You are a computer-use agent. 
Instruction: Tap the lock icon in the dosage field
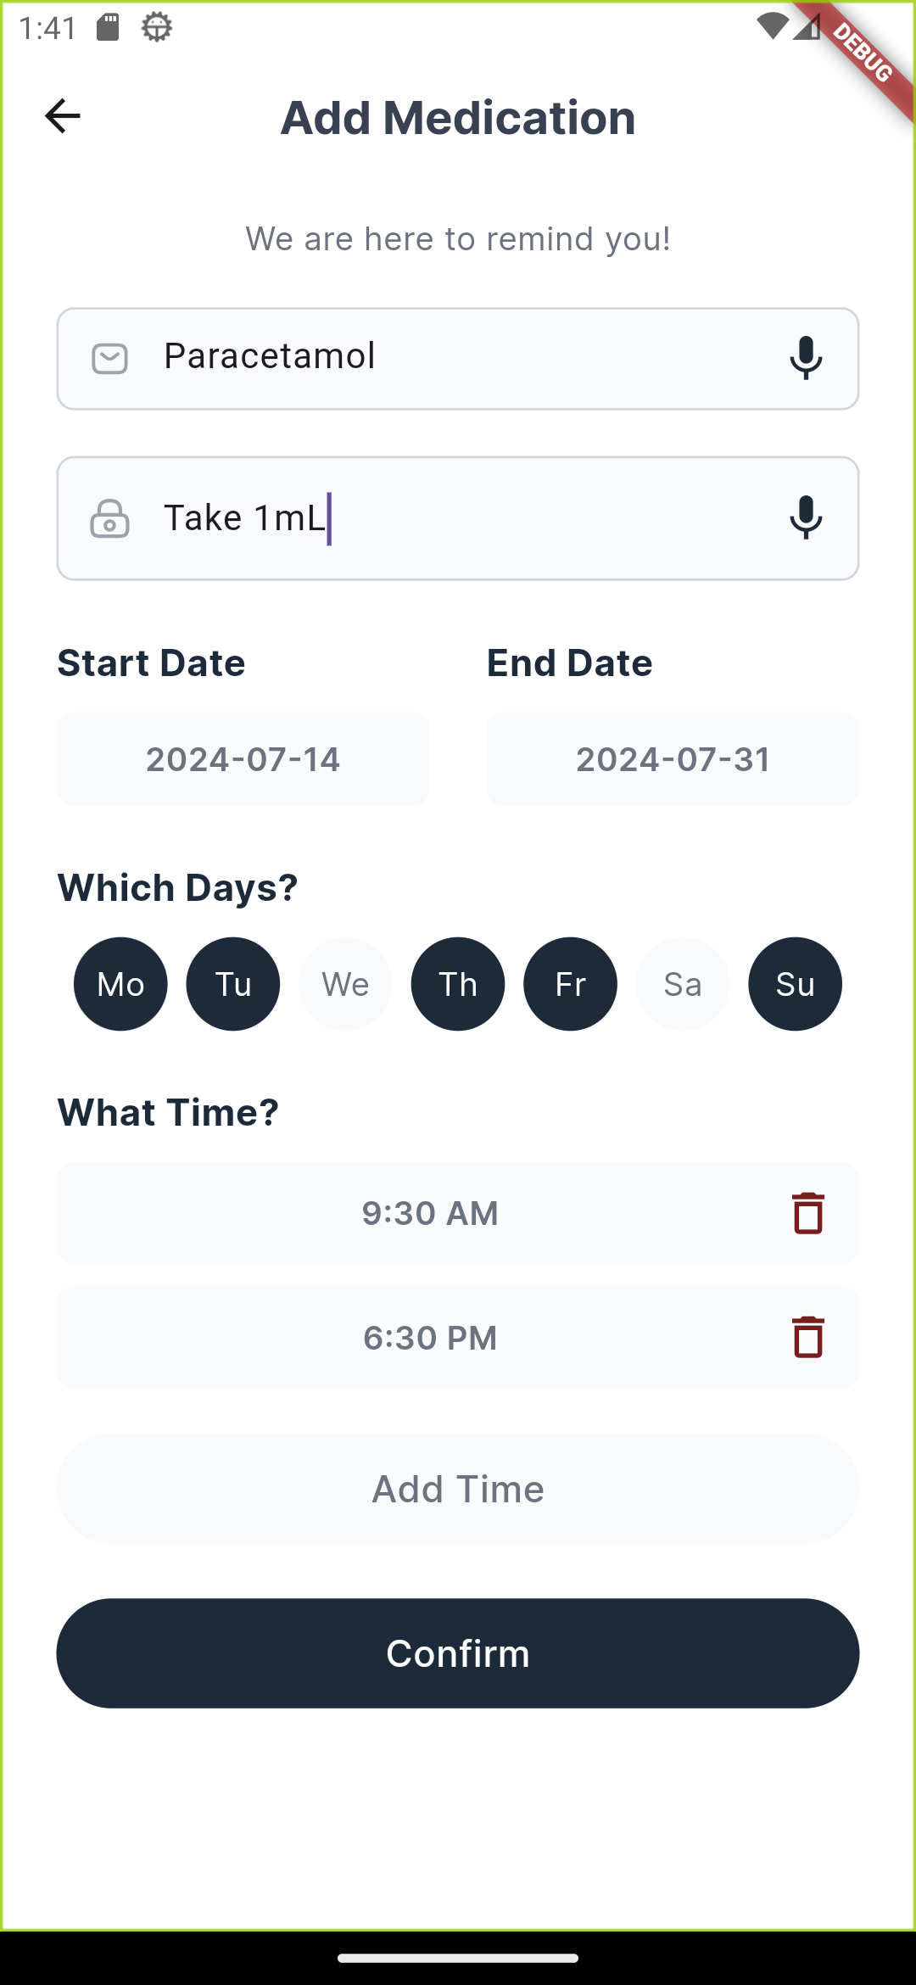tap(109, 518)
